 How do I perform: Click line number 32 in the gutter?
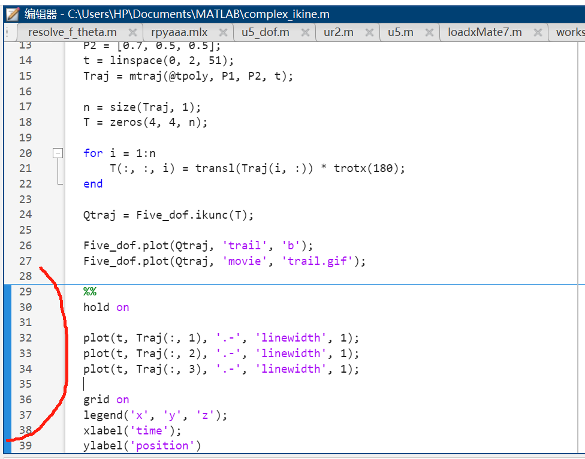click(x=25, y=338)
